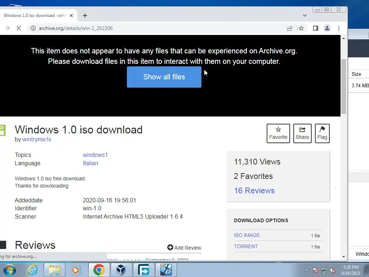Close the Windows 1.0 iso download tab
This screenshot has width=369, height=277.
point(71,16)
